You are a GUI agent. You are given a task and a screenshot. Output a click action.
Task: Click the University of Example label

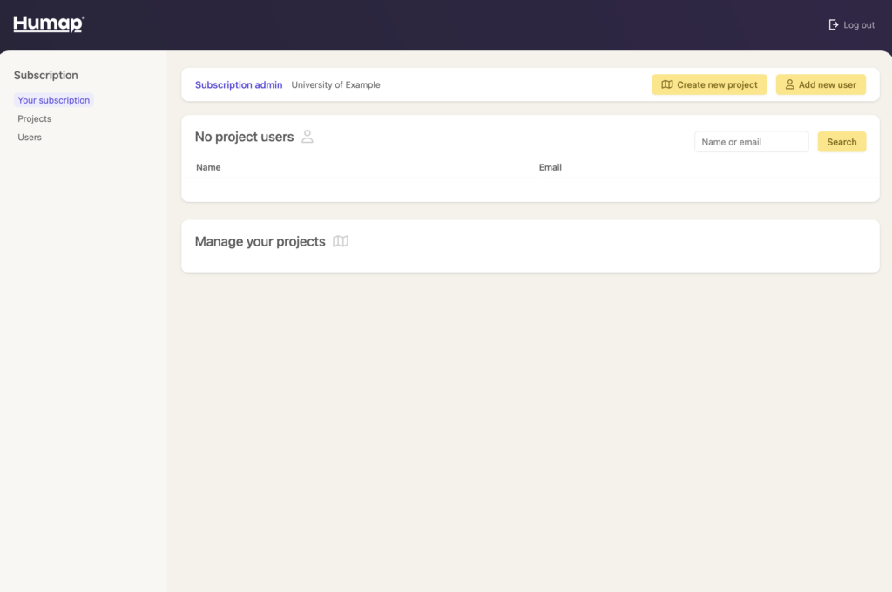(335, 85)
